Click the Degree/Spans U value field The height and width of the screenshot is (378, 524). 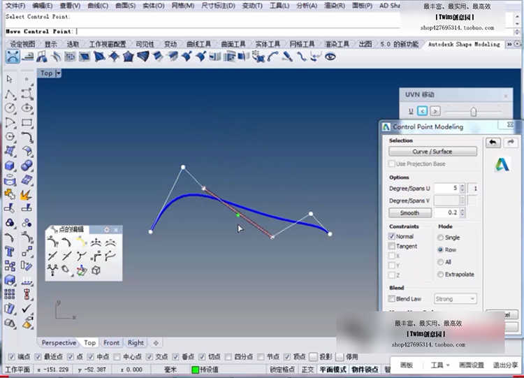click(446, 189)
